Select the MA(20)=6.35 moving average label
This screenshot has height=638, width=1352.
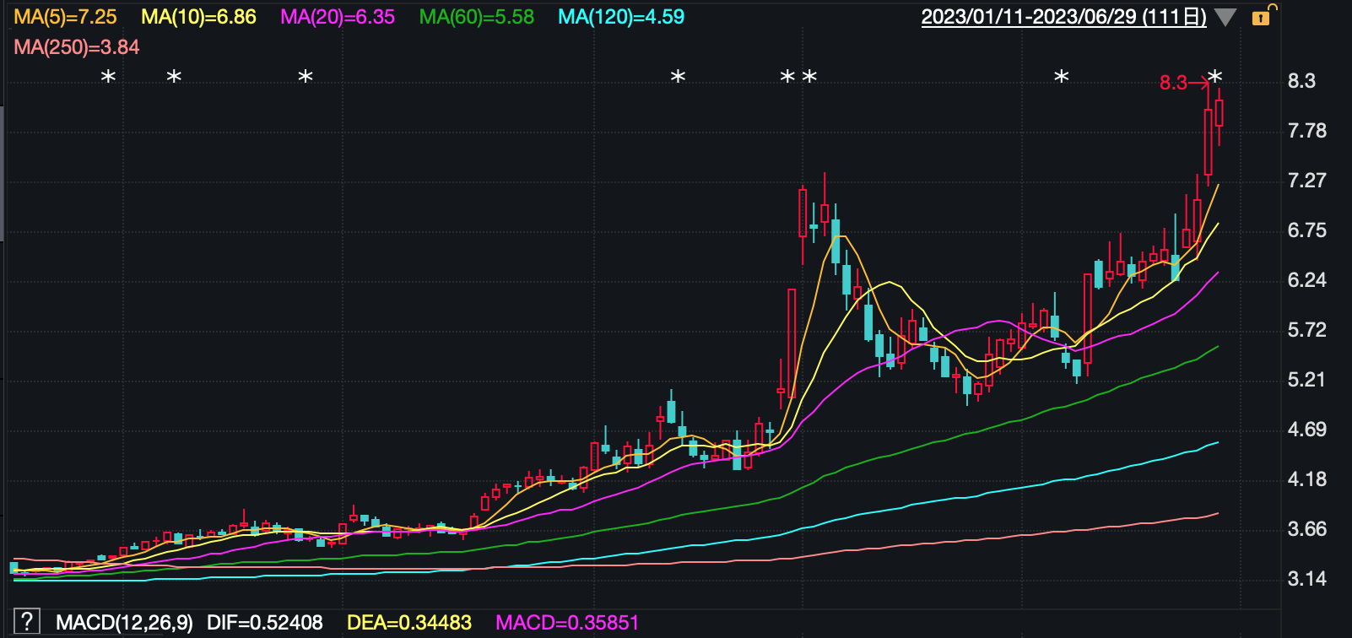(x=338, y=17)
